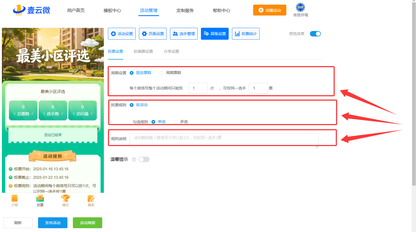Click the 壹云微 logo icon

[x=19, y=10]
